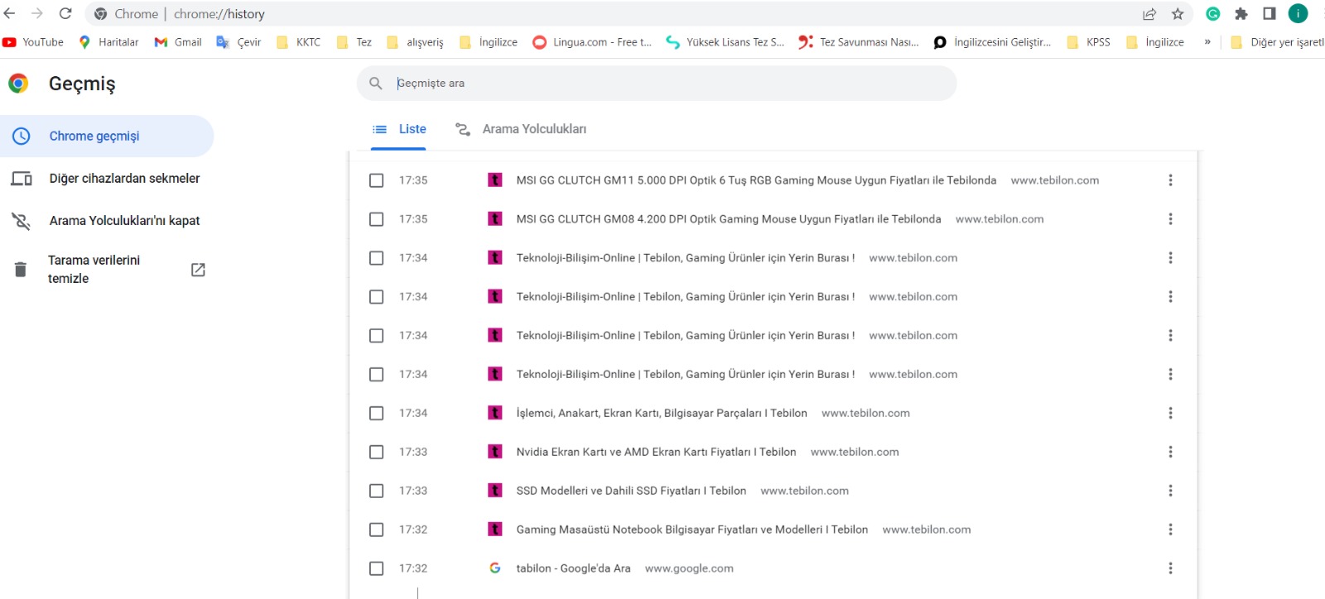This screenshot has width=1325, height=599.
Task: Open more actions for SSD Modelleri entry
Action: point(1170,491)
